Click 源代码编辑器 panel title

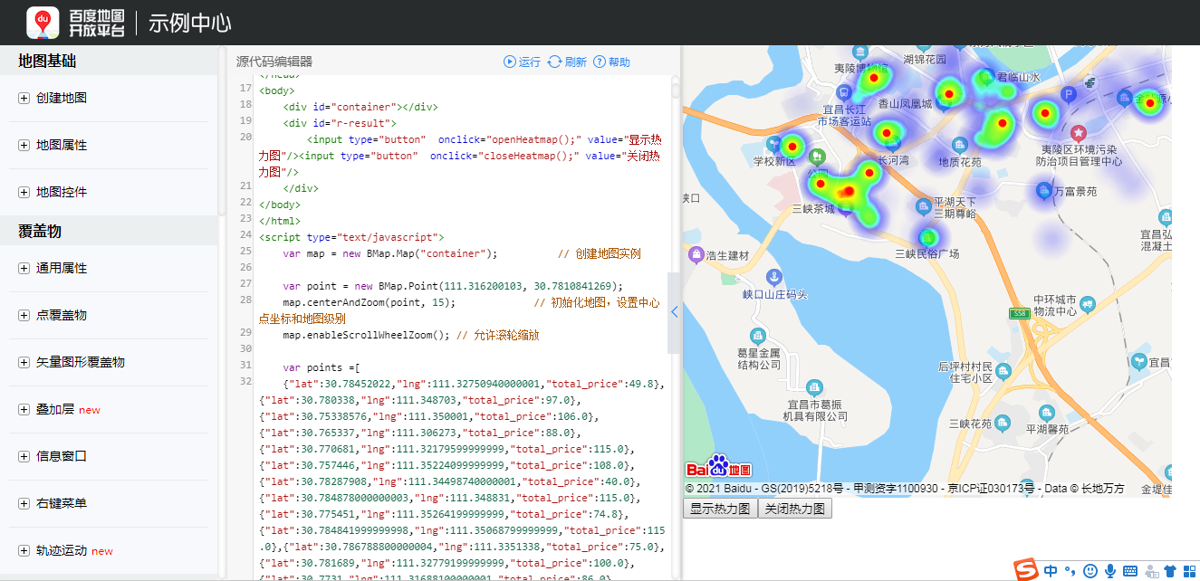point(274,62)
